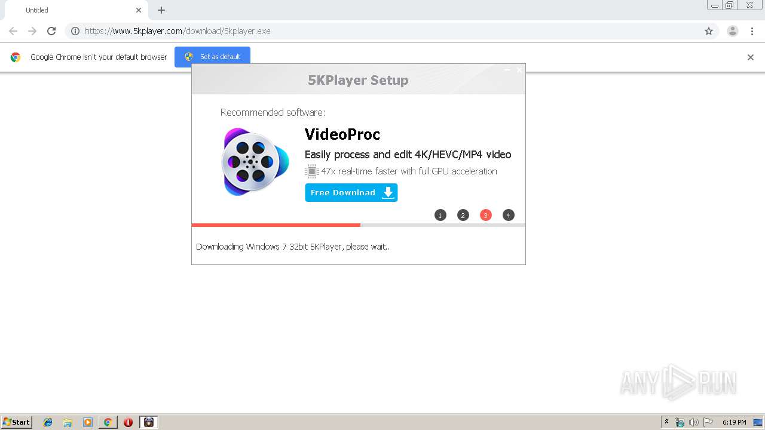765x430 pixels.
Task: Click the Free Download button for VideoProc
Action: click(x=351, y=192)
